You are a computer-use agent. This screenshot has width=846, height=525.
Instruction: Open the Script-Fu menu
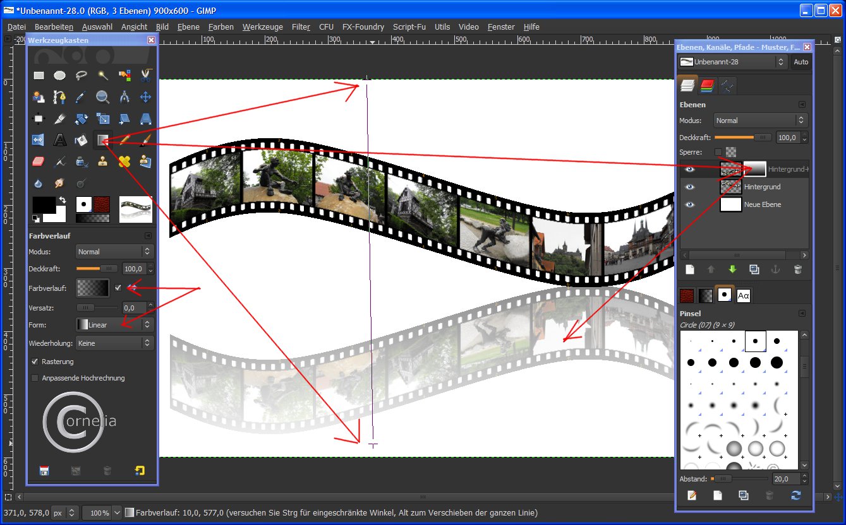click(409, 27)
